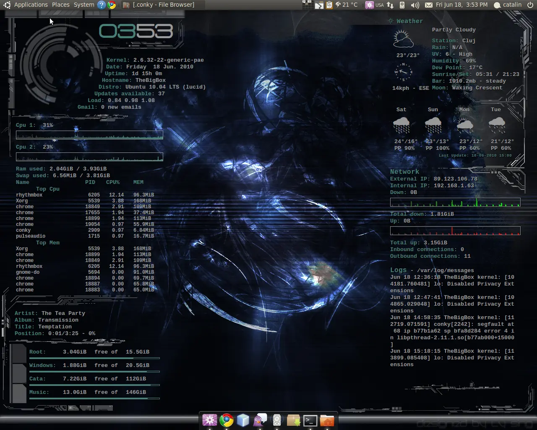Click the Ram used 2.04GiB / 3.93GiB line

(61, 169)
